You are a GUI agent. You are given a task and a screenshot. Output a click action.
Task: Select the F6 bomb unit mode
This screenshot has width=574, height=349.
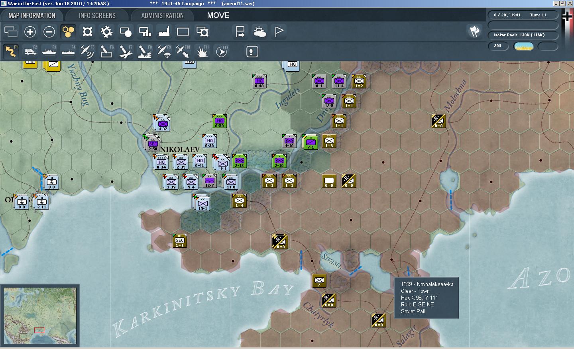pyautogui.click(x=106, y=51)
